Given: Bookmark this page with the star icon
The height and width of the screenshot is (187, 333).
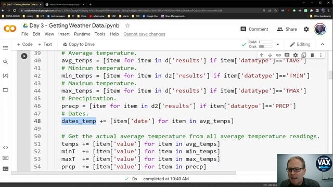Looking at the screenshot, I should 276,10.
